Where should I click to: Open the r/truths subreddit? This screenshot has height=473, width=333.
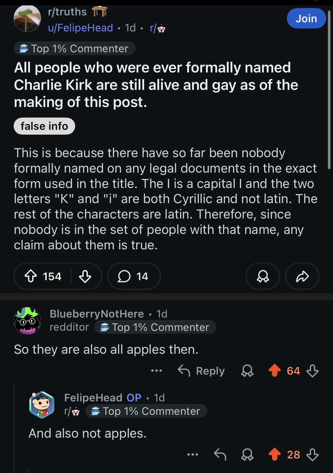tap(67, 11)
